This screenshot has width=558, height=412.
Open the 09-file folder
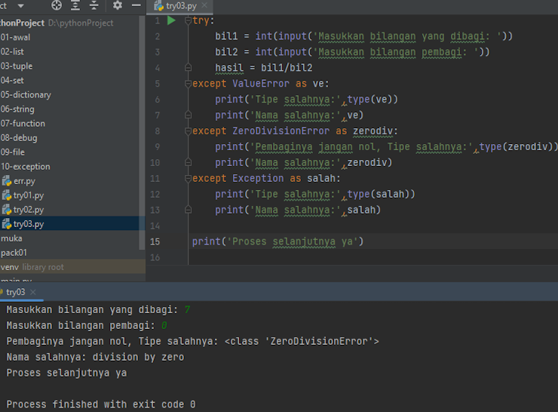pos(13,152)
